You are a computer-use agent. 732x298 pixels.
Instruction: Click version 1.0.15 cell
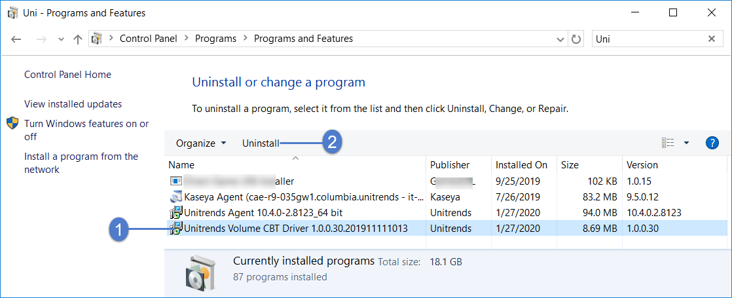point(639,181)
